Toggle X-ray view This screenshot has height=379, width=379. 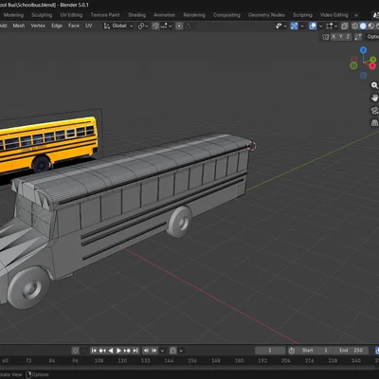click(345, 26)
